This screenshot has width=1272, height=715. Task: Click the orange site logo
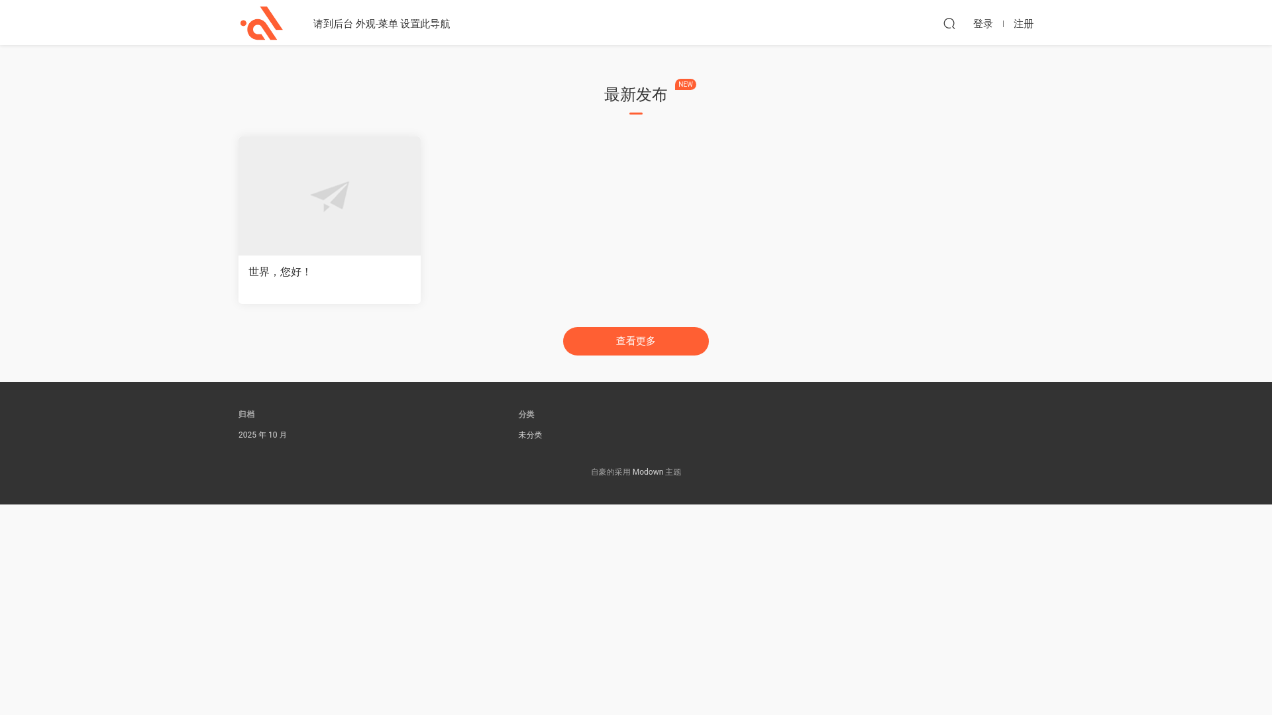pyautogui.click(x=262, y=23)
